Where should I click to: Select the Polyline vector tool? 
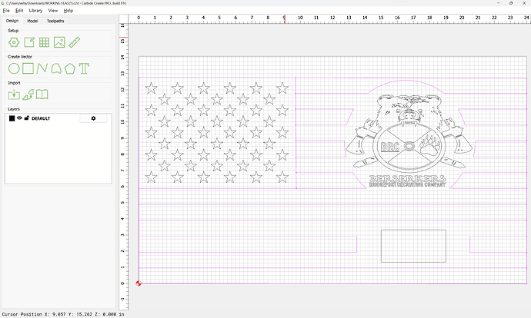(x=42, y=68)
